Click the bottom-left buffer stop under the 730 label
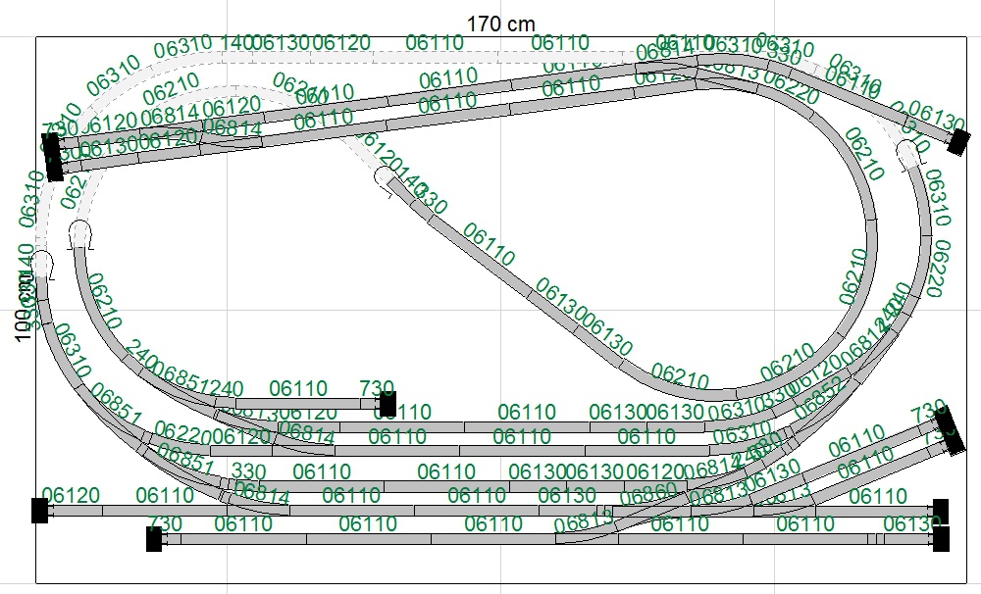 [x=154, y=538]
